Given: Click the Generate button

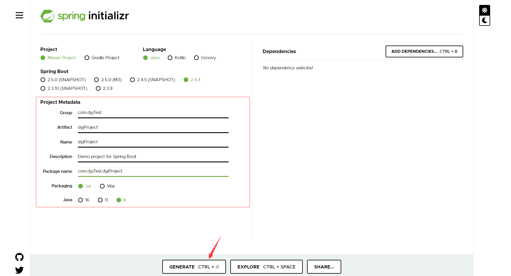Looking at the screenshot, I should click(194, 267).
